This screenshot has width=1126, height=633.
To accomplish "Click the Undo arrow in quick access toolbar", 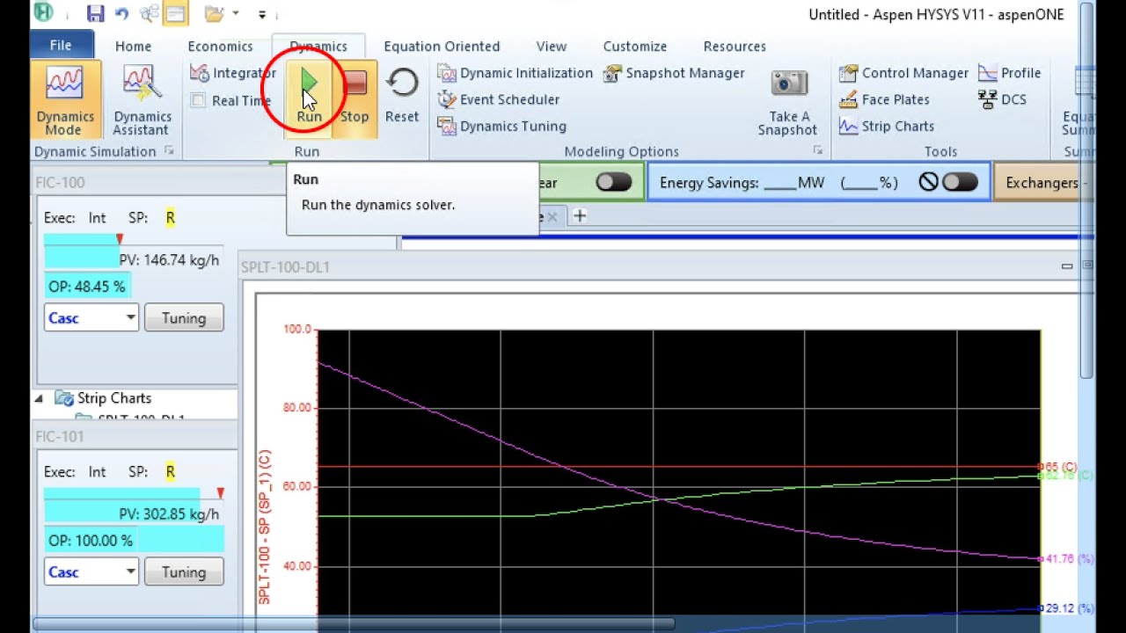I will pos(121,13).
